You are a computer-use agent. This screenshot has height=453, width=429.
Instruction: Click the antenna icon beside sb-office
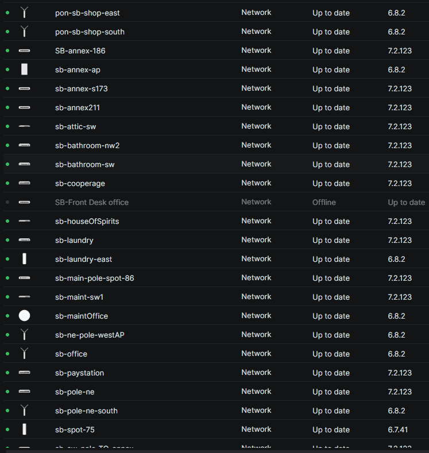(24, 354)
